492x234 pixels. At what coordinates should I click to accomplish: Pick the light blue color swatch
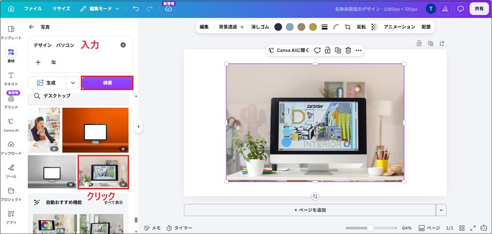coord(290,27)
